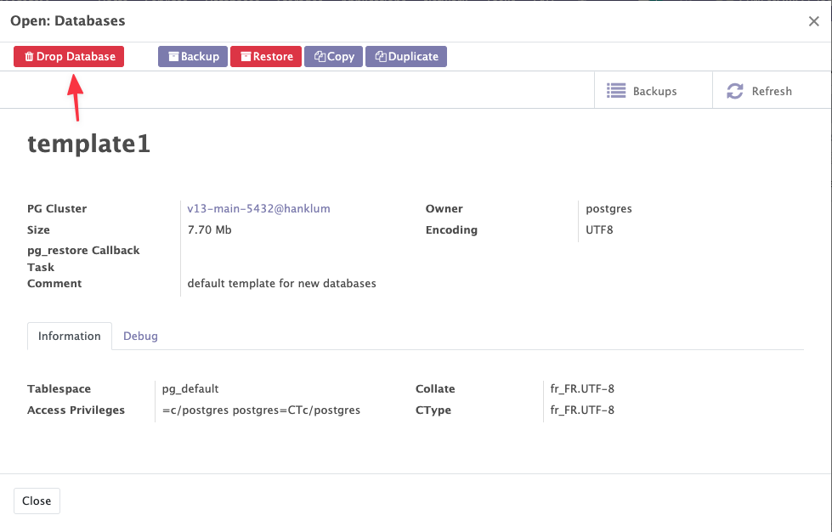Dismiss dialog with the X button
Image resolution: width=832 pixels, height=532 pixels.
(813, 21)
